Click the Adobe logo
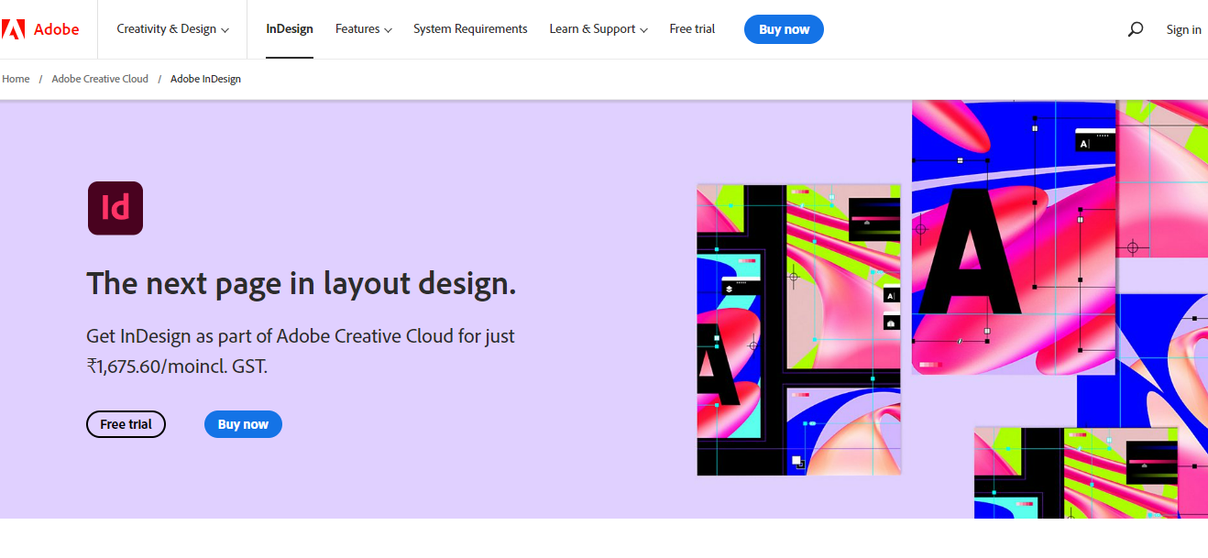The width and height of the screenshot is (1208, 558). pos(41,28)
